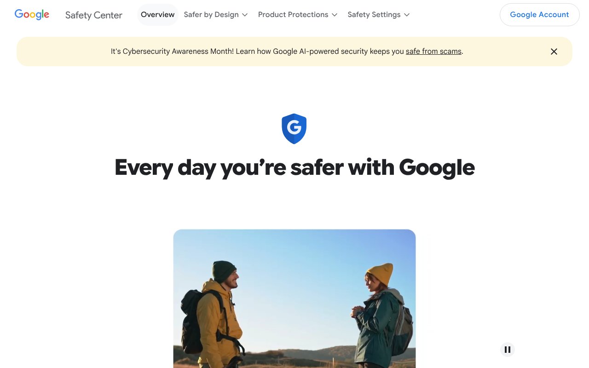Expand the chevron beside Safety Settings
589x368 pixels.
407,15
